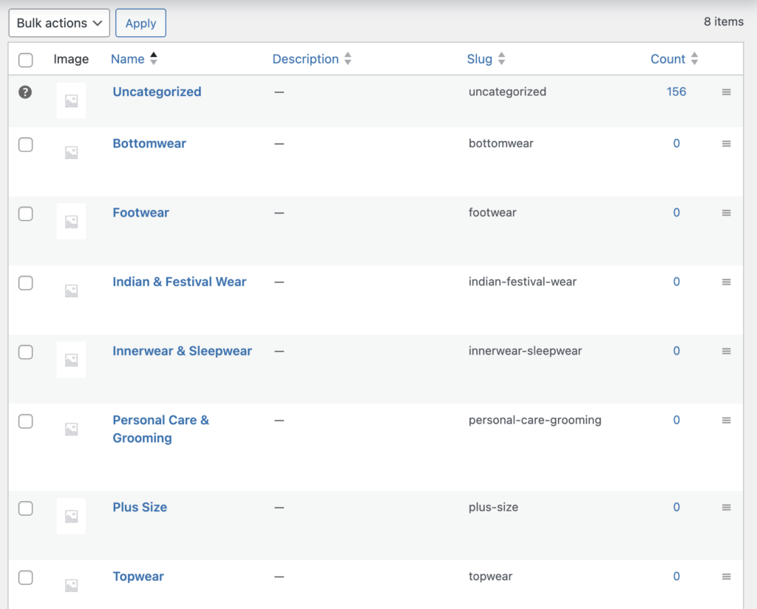The width and height of the screenshot is (757, 609).
Task: Click the Innerwear & Sleepwear drag handle
Action: pyautogui.click(x=726, y=351)
